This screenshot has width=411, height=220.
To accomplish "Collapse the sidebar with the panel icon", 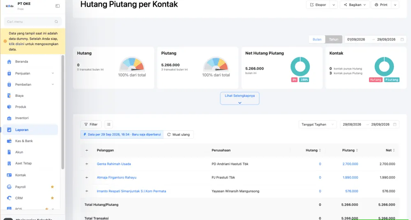I will pos(58,6).
